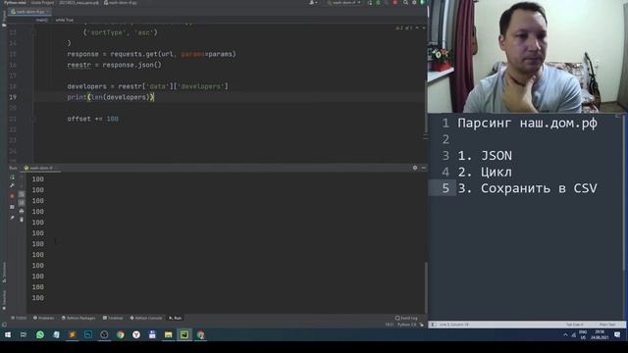Click the presenter webcam video thumbnail
Viewport: 628px width, 353px height.
point(528,57)
